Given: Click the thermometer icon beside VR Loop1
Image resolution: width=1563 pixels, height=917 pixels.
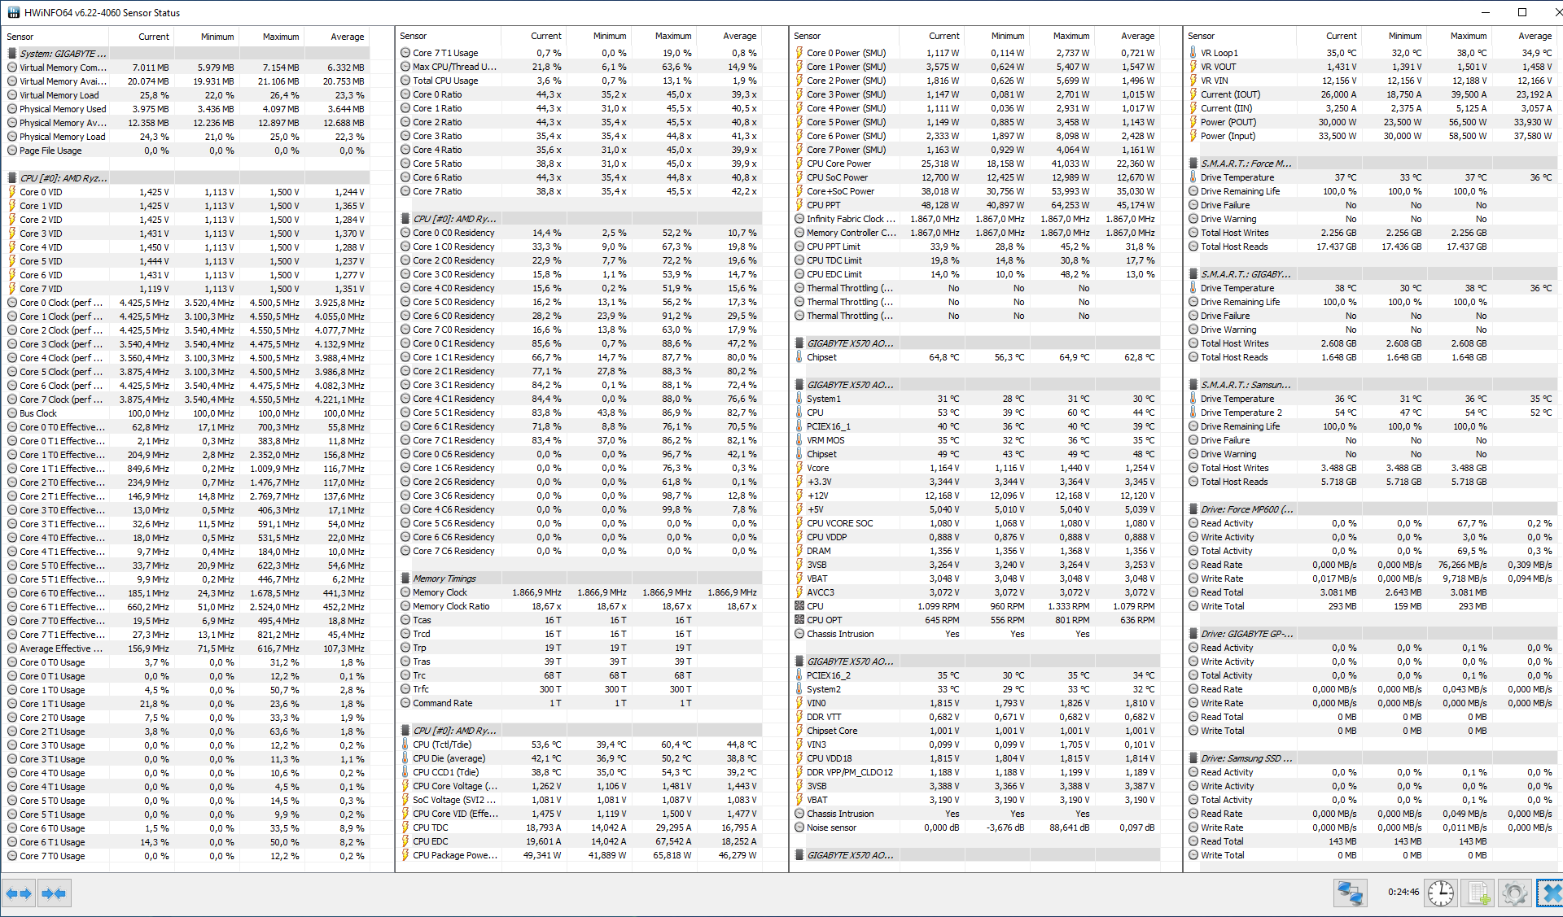Looking at the screenshot, I should pos(1193,53).
